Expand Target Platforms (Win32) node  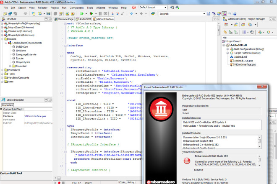click(x=227, y=53)
